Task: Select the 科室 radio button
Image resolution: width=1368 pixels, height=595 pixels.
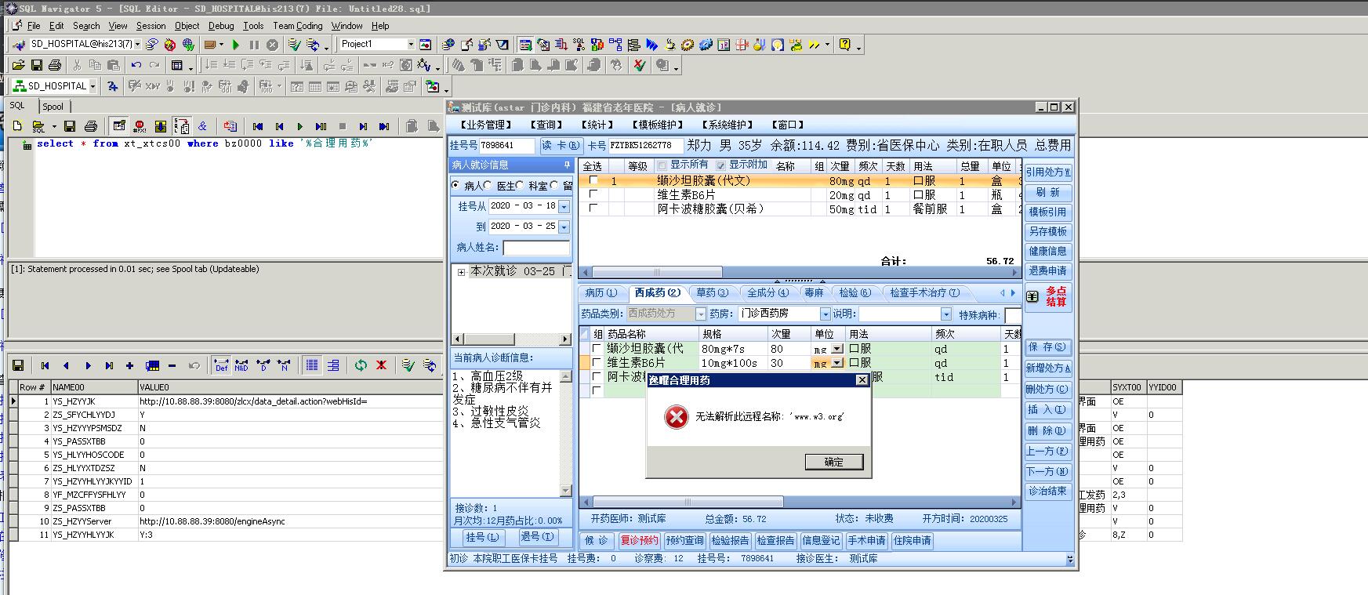Action: (x=519, y=186)
